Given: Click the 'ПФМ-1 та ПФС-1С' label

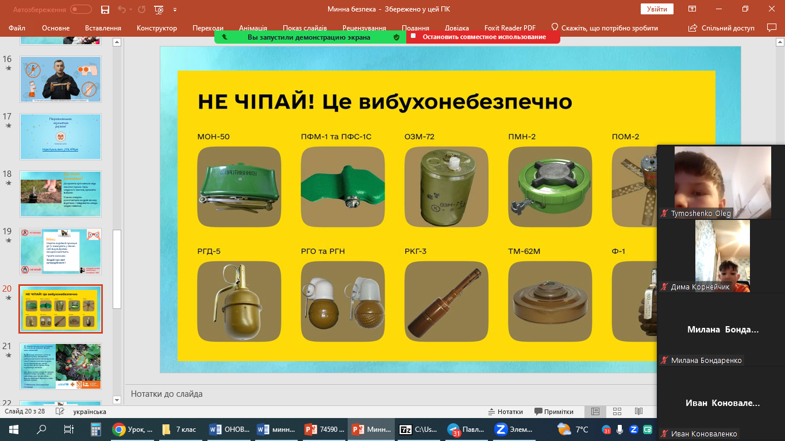Looking at the screenshot, I should (336, 137).
